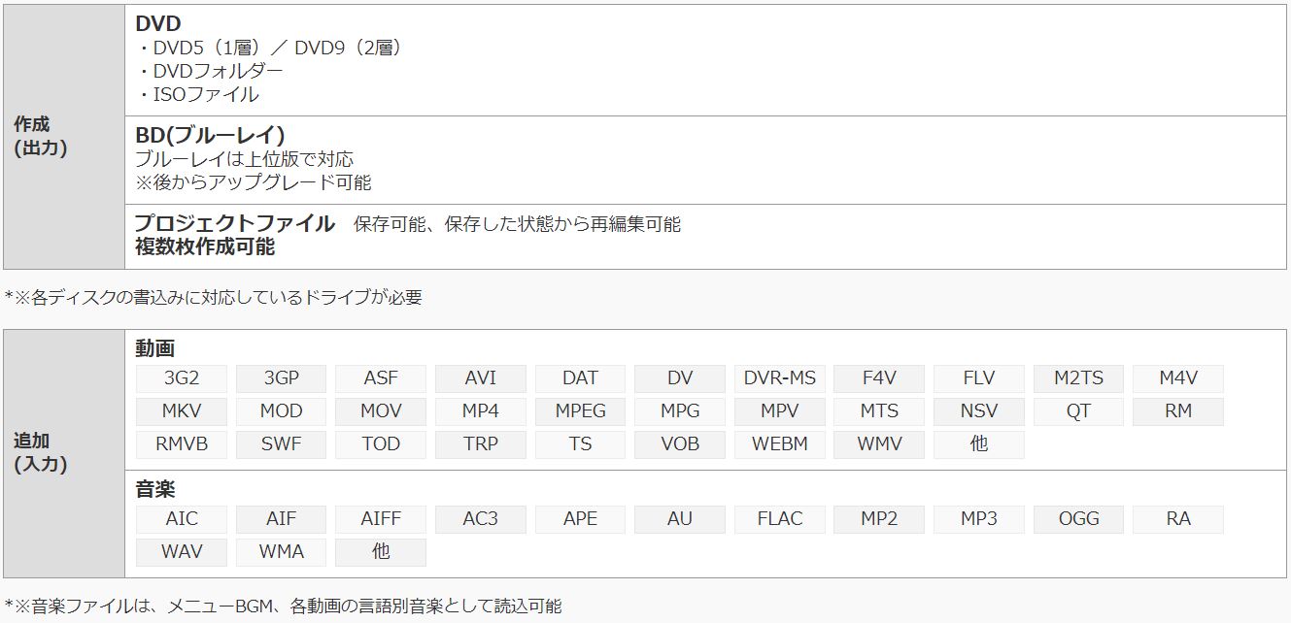Select the AIC audio format tag
1291x623 pixels.
[x=182, y=519]
